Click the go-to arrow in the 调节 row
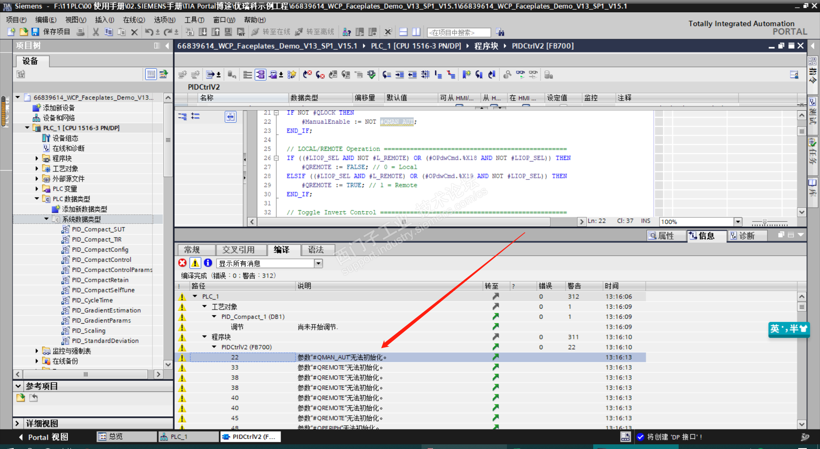820x449 pixels. pos(495,327)
